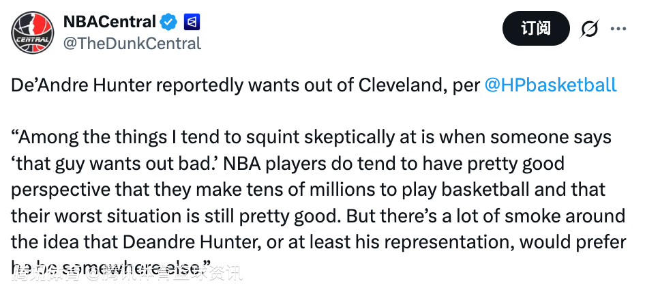Click the affiliate badge next to the checkmark

click(192, 22)
